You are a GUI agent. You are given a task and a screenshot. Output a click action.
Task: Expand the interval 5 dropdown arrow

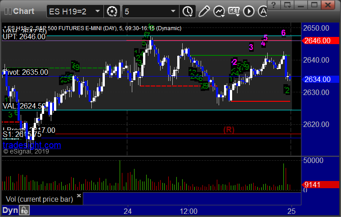pos(173,11)
